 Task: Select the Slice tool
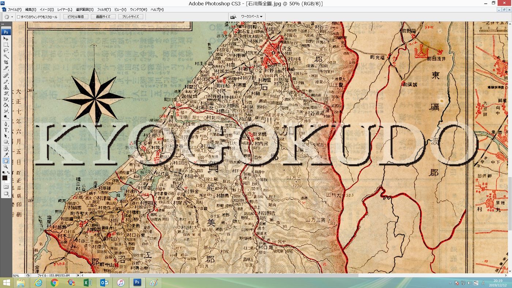[x=6, y=68]
